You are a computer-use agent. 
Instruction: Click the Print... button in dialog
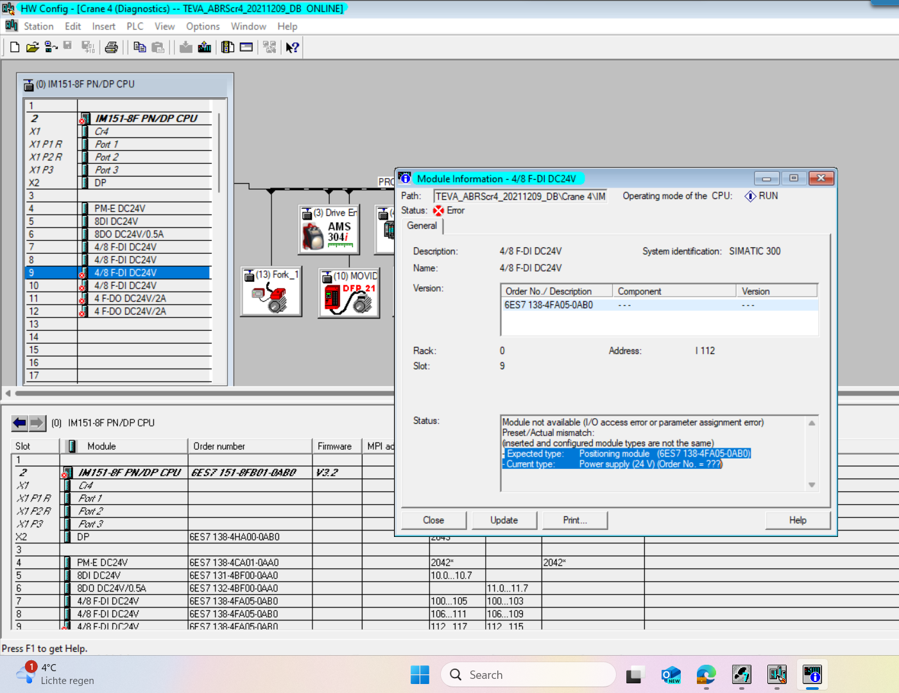coord(575,520)
